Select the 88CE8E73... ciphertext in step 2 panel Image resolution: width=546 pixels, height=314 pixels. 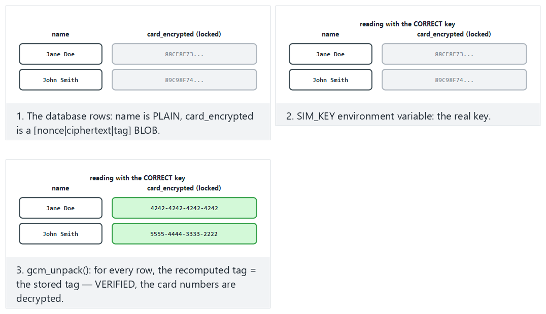click(x=454, y=54)
